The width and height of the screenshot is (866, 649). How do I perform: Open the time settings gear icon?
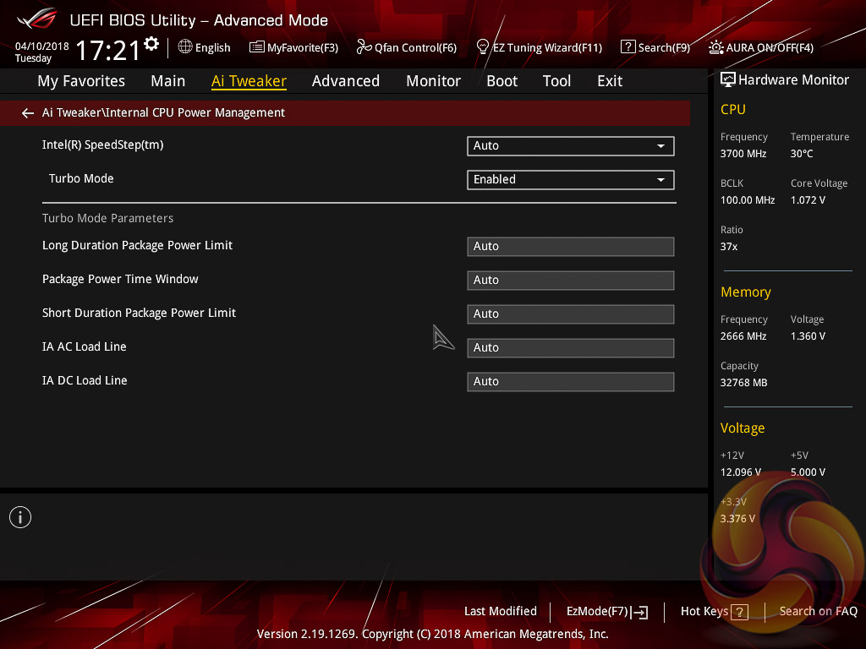151,44
